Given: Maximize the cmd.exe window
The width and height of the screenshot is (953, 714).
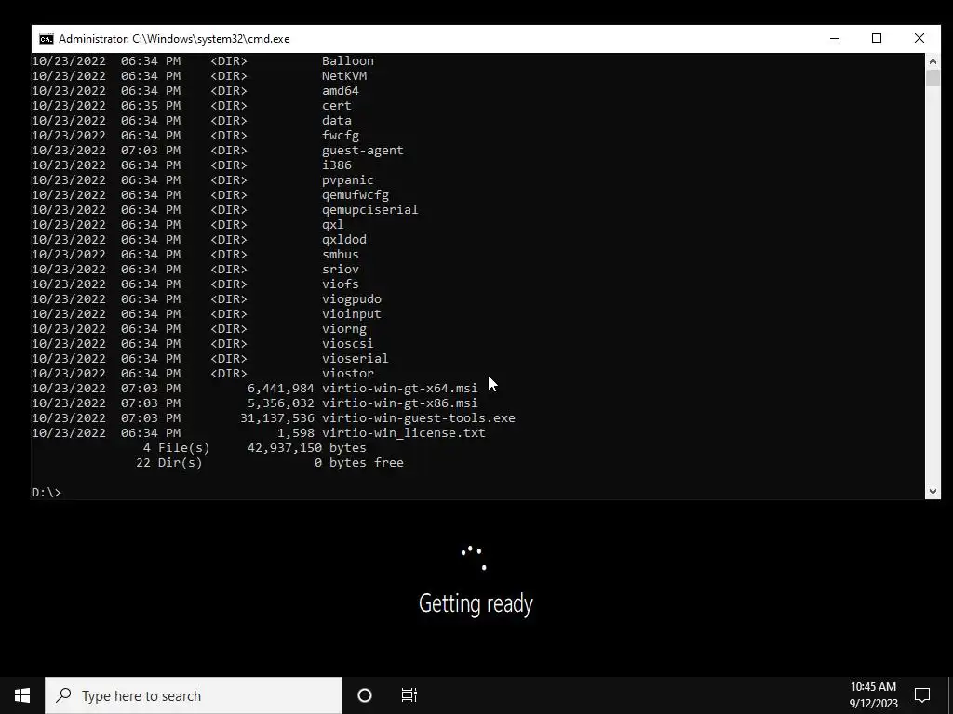Looking at the screenshot, I should pos(877,38).
